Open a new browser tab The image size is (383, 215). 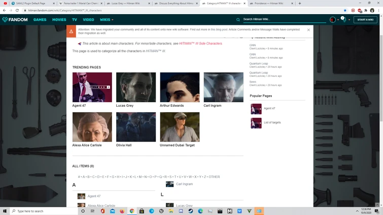click(x=300, y=4)
